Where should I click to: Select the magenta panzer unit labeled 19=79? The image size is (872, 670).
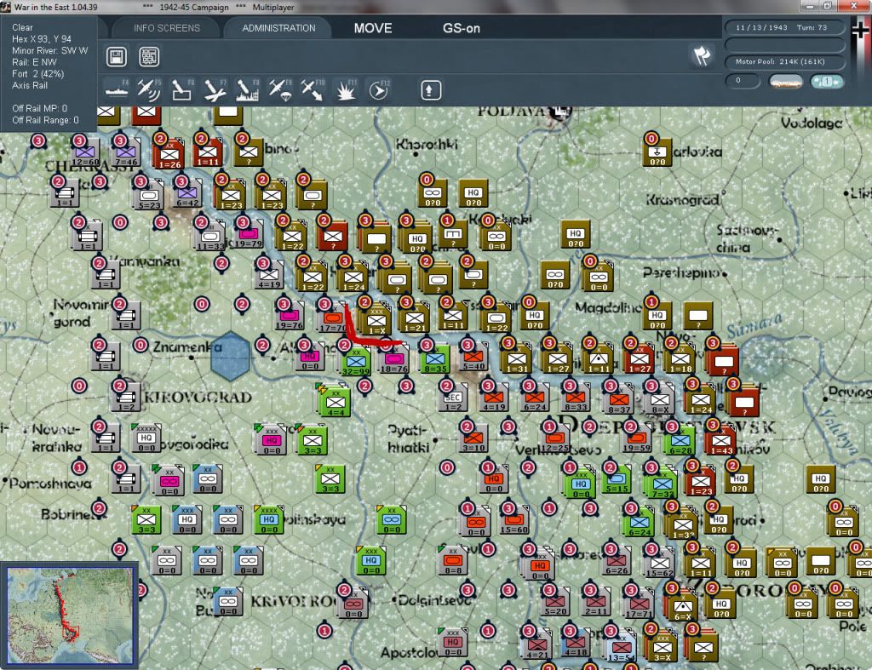pos(250,234)
